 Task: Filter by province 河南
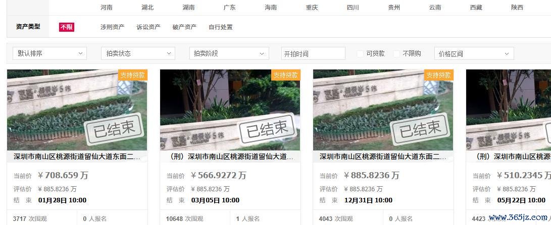107,8
